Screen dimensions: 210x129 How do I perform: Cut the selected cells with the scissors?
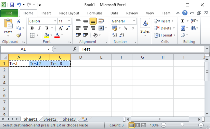18,21
